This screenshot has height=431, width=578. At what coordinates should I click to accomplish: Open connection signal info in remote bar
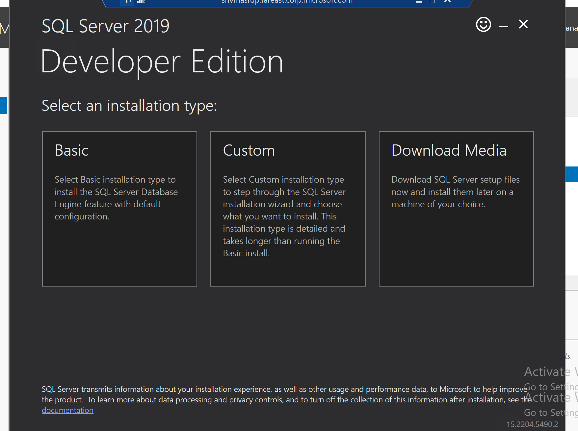[141, 1]
